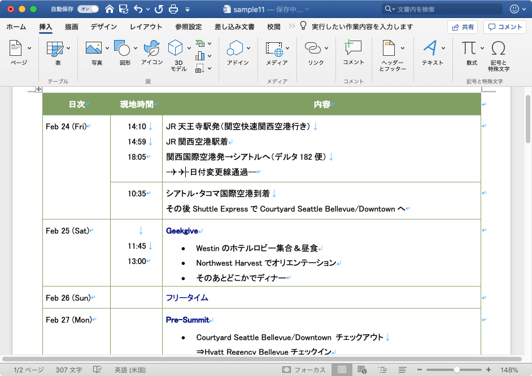Click the SmartArt icon in the ribbon
Image resolution: width=532 pixels, height=376 pixels.
(x=200, y=43)
